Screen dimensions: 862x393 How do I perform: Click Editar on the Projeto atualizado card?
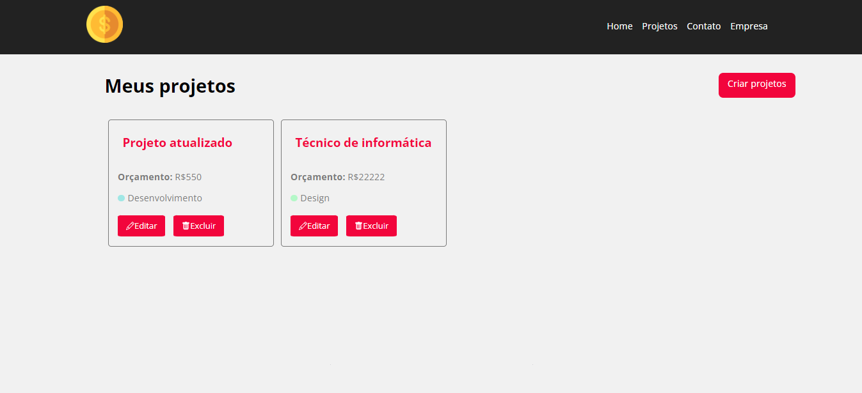(x=141, y=226)
